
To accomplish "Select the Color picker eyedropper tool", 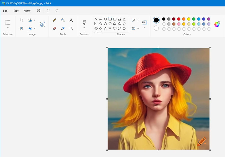I will pyautogui.click(x=63, y=28).
